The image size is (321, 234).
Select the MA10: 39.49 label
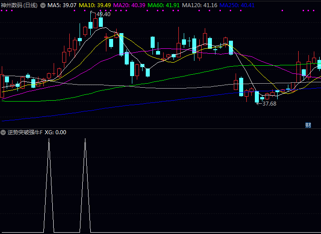point(95,5)
